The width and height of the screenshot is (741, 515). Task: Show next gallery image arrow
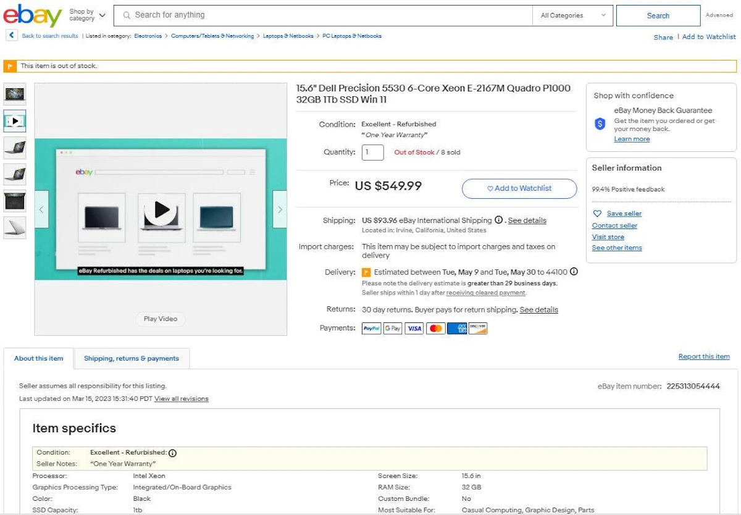point(280,209)
